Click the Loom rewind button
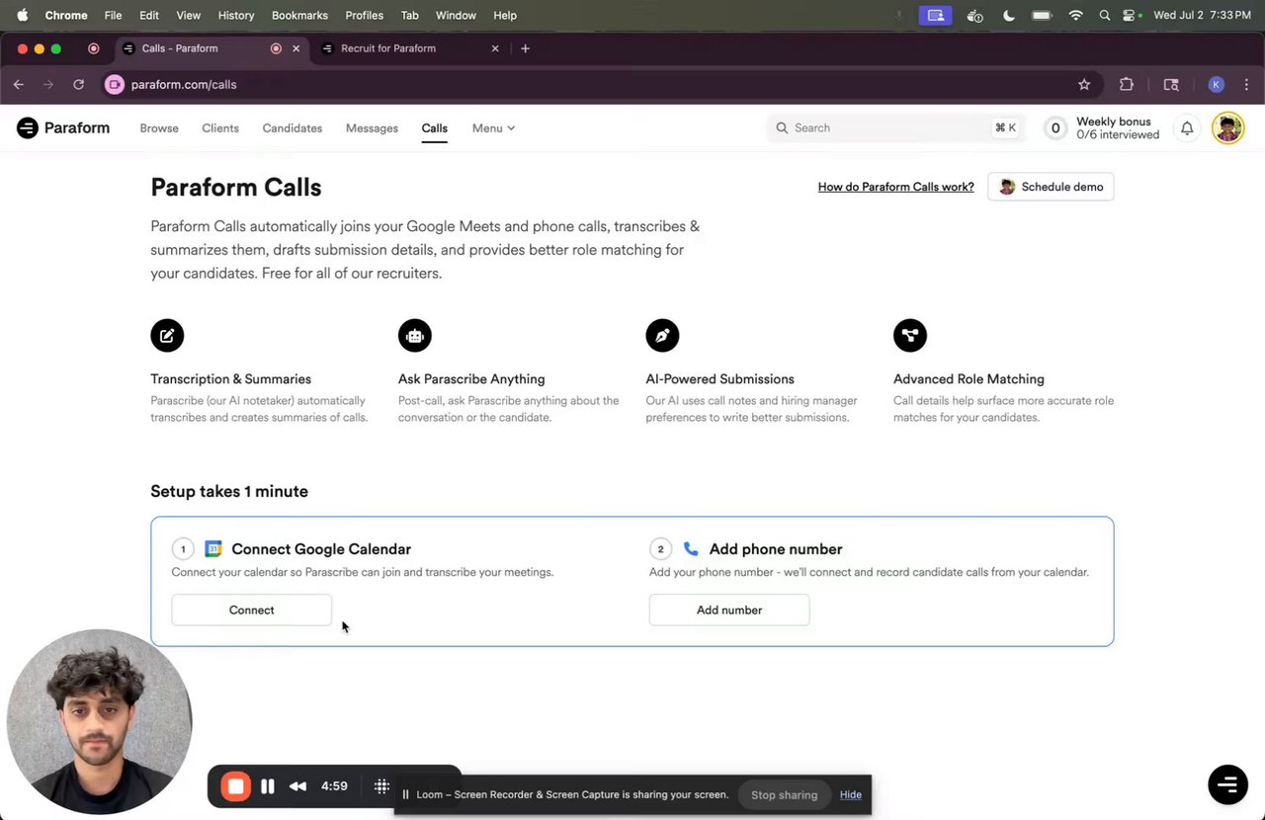This screenshot has width=1265, height=820. [x=297, y=786]
